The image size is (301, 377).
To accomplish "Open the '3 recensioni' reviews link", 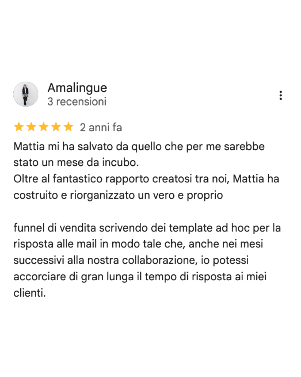I will pyautogui.click(x=77, y=101).
